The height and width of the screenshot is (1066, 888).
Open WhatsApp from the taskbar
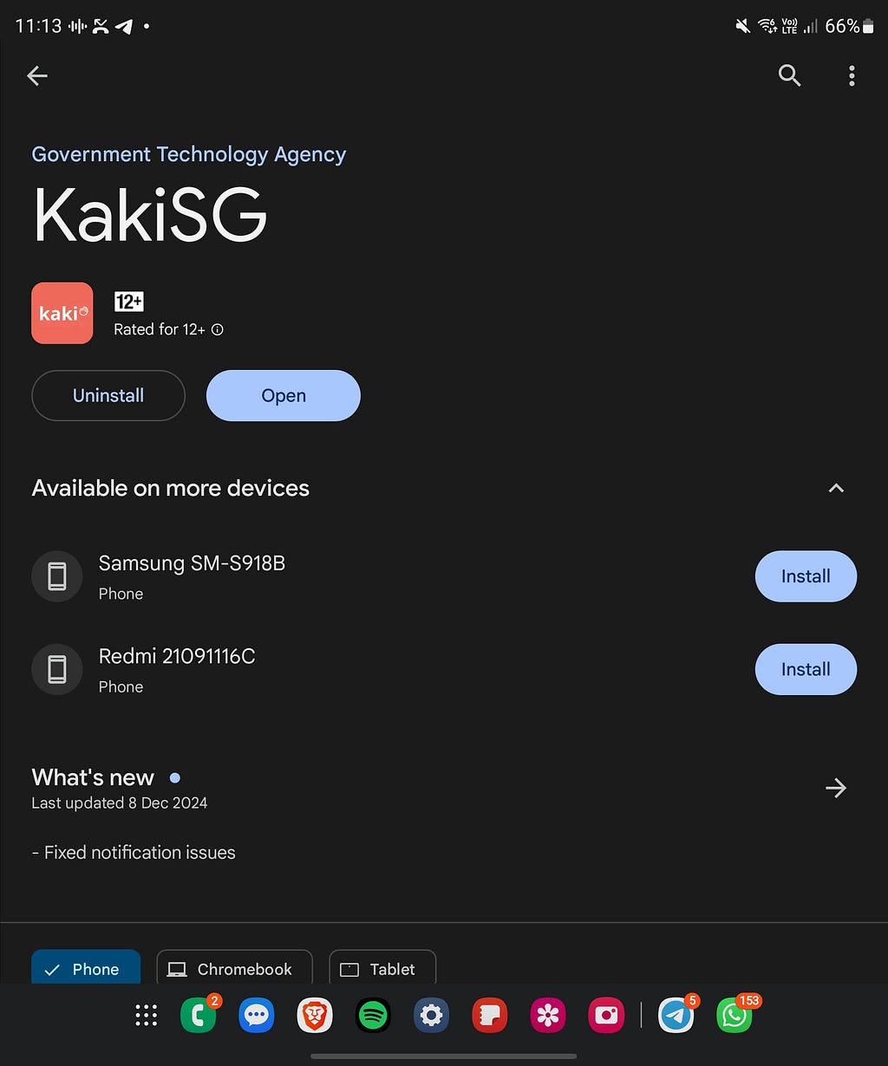735,1016
